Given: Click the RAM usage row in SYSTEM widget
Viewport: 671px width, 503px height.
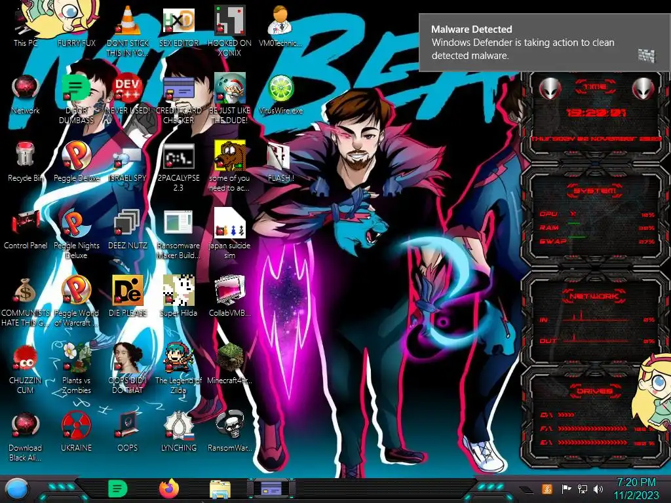Looking at the screenshot, I should point(598,227).
